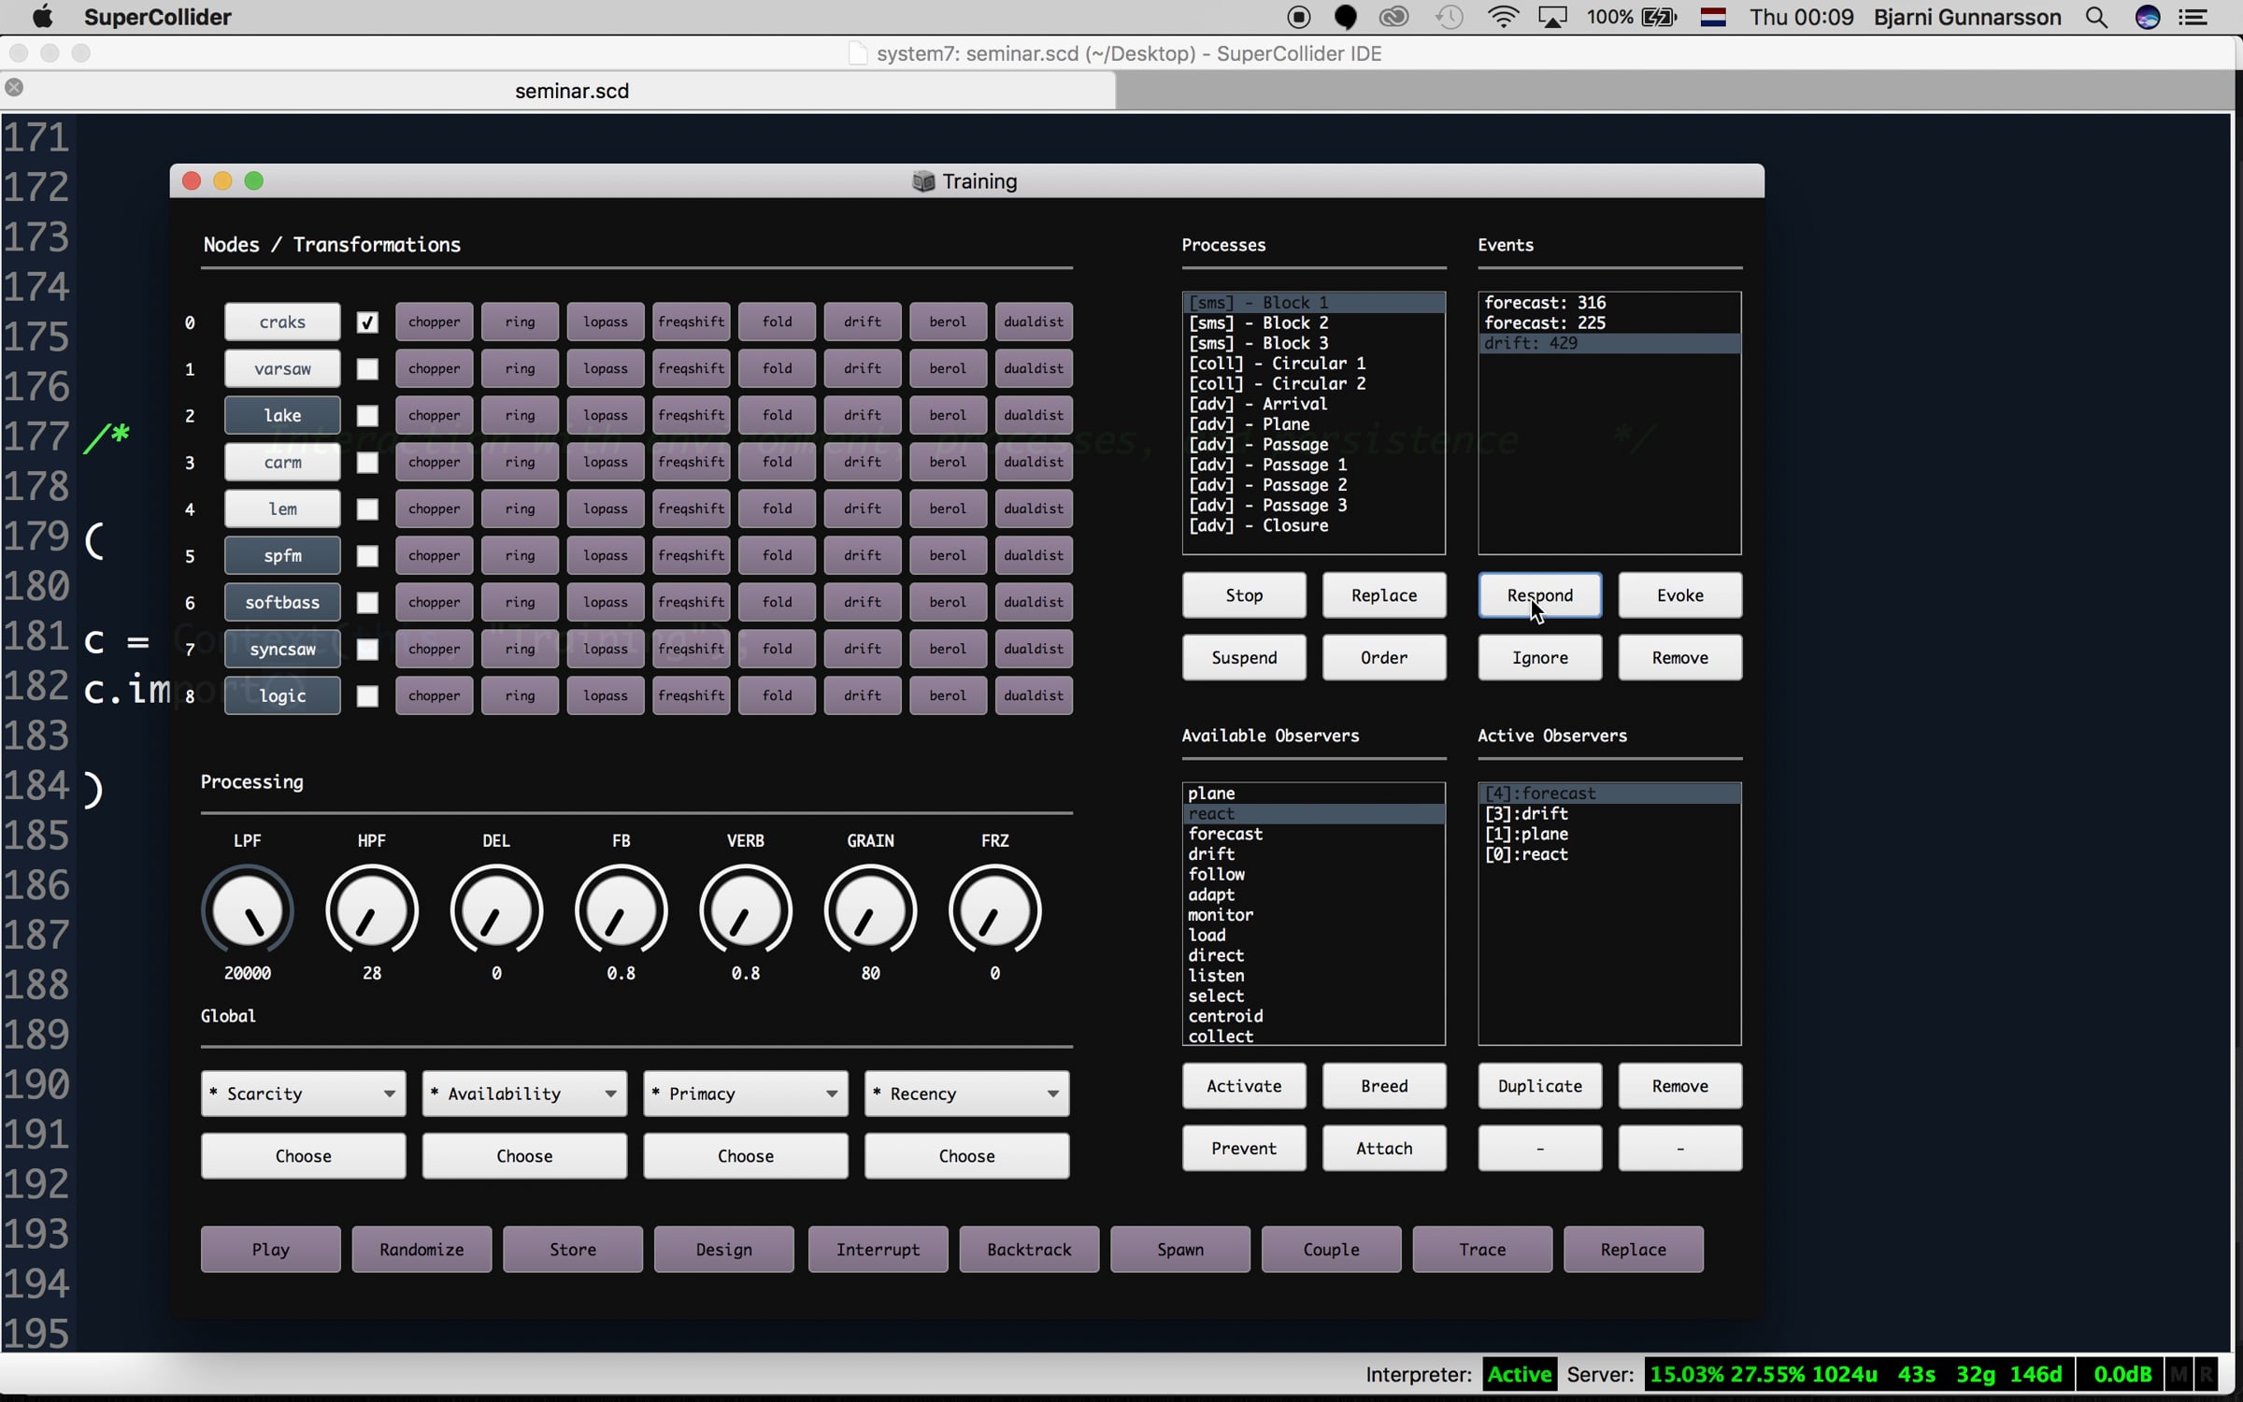Toggle the checkbox for node craks
The width and height of the screenshot is (2243, 1402).
pyautogui.click(x=367, y=322)
